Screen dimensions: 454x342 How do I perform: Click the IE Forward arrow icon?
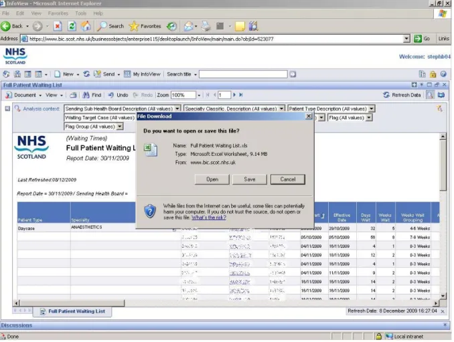(x=37, y=26)
